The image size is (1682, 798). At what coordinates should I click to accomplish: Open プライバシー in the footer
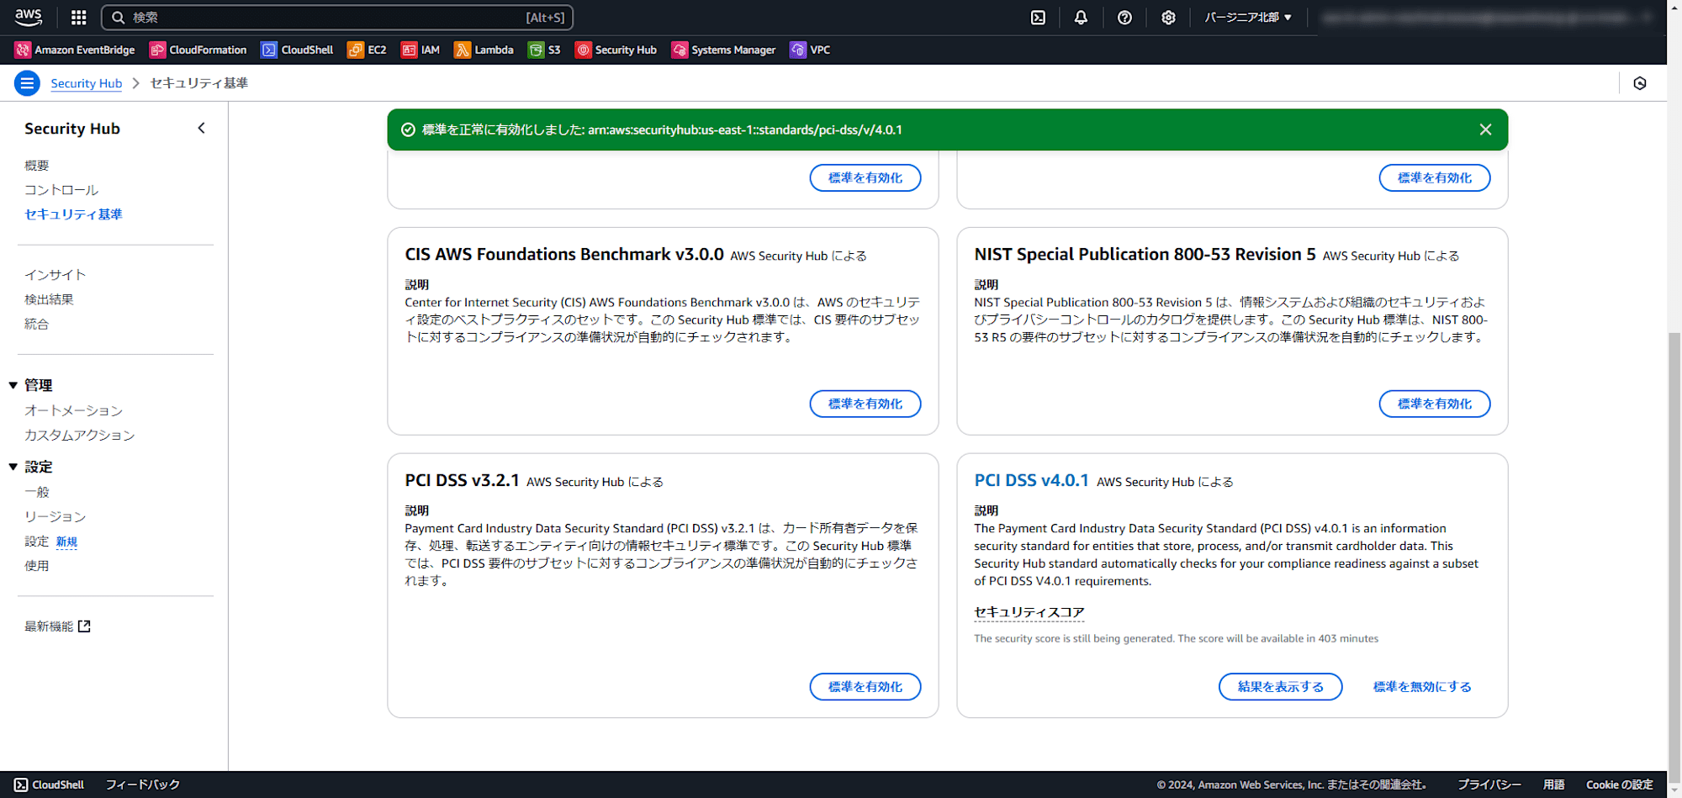click(1489, 785)
